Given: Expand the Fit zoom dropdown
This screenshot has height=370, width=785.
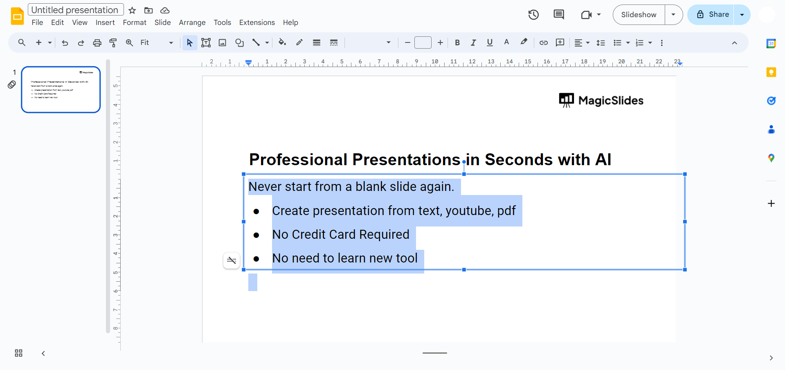Looking at the screenshot, I should [x=171, y=43].
